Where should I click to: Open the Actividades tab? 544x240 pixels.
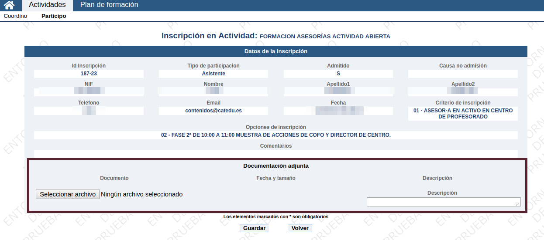[47, 5]
